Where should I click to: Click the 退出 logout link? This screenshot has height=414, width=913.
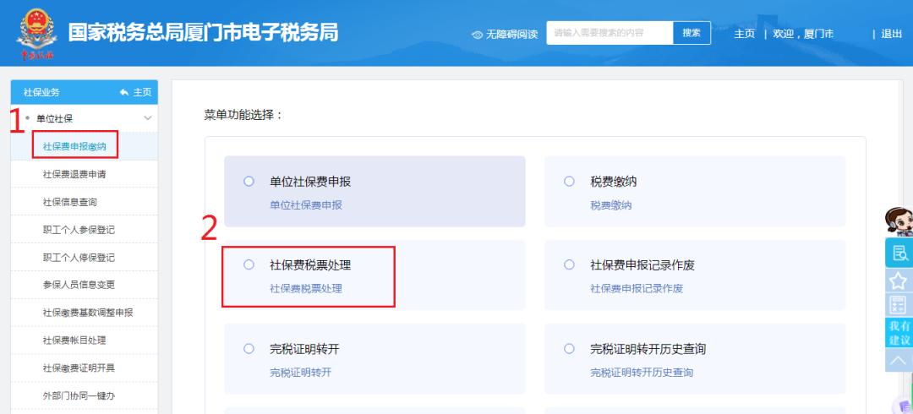point(892,34)
